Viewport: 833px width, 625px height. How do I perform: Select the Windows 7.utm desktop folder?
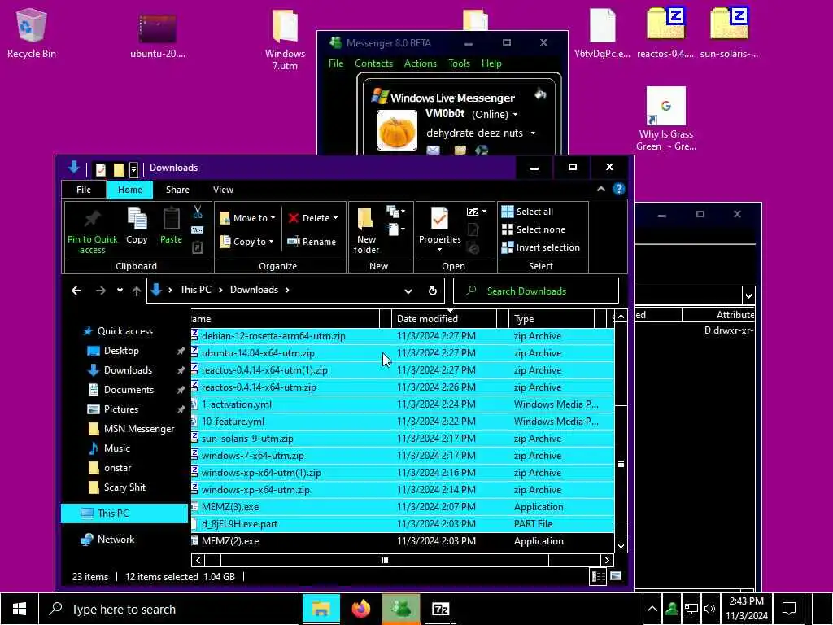[x=285, y=40]
